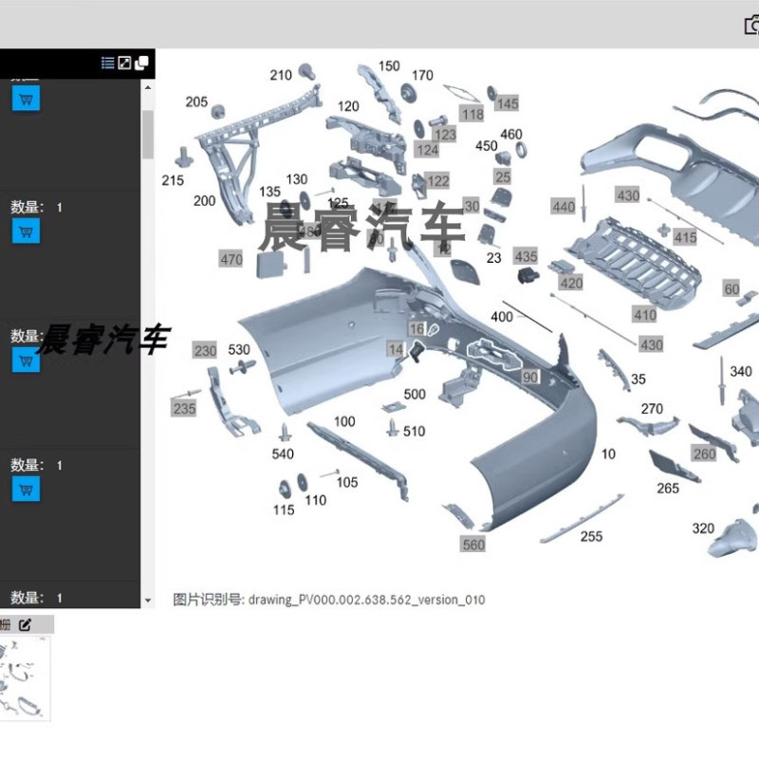This screenshot has height=759, width=759.
Task: Select bumper part label 10
Action: pos(608,454)
